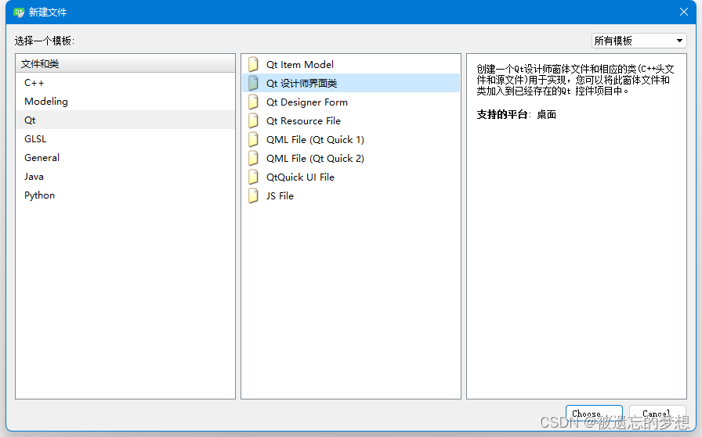Click the Qt Designer Form file icon
This screenshot has width=702, height=437.
tap(253, 102)
